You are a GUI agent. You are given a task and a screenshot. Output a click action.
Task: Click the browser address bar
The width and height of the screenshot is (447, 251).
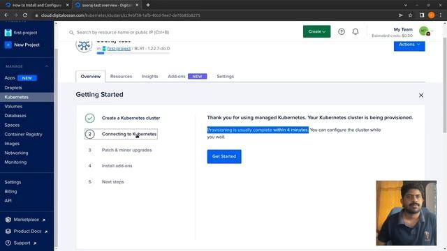[x=214, y=15]
